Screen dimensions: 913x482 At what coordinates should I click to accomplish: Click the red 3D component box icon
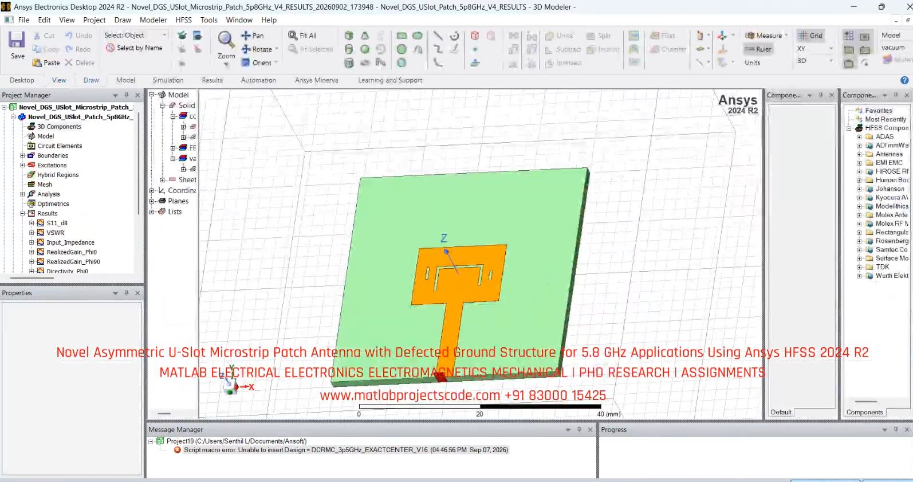point(474,36)
